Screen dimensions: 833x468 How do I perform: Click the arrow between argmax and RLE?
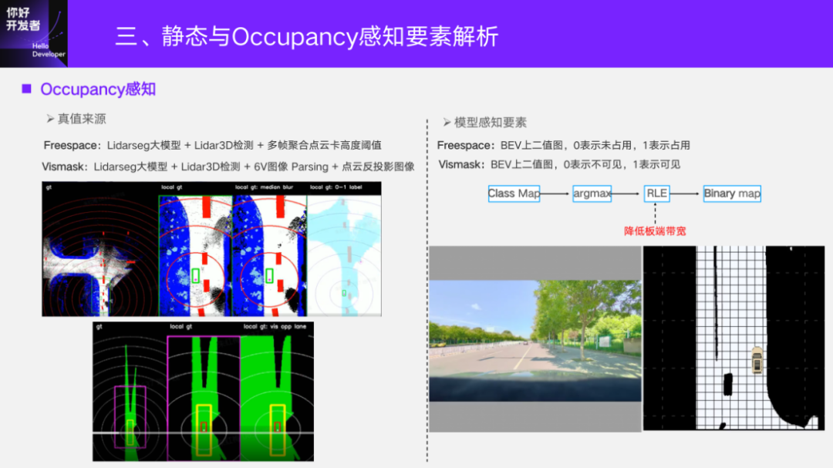[625, 194]
